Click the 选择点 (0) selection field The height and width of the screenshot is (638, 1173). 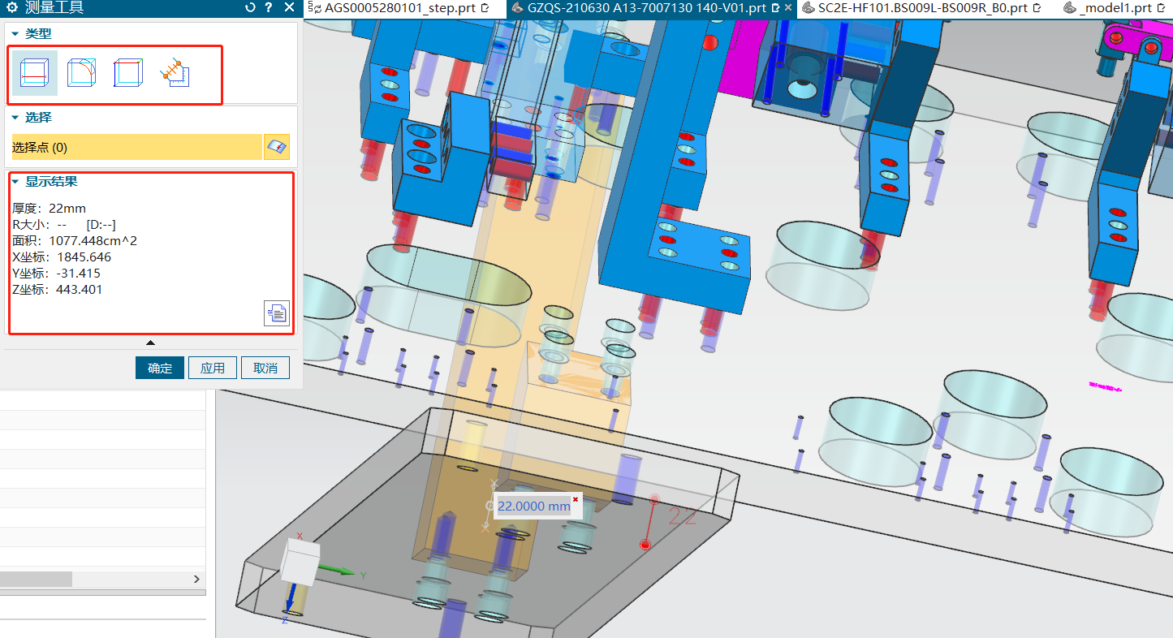point(136,147)
